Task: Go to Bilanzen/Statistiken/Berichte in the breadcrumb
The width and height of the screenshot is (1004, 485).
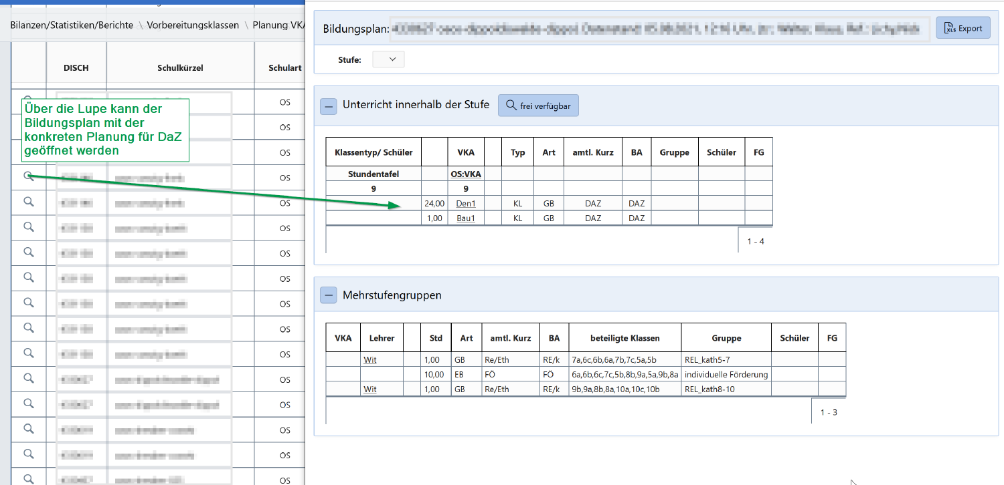Action: click(x=72, y=25)
